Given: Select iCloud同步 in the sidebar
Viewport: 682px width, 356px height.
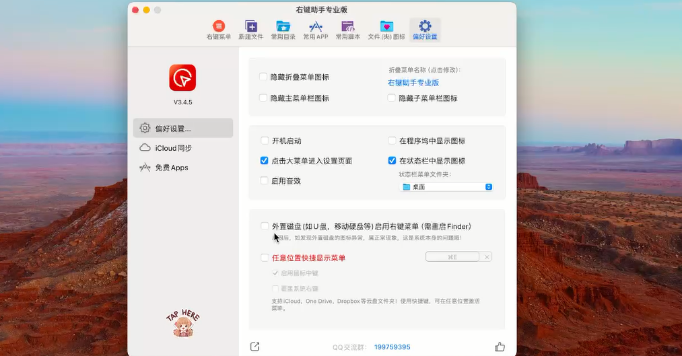Looking at the screenshot, I should pos(173,148).
